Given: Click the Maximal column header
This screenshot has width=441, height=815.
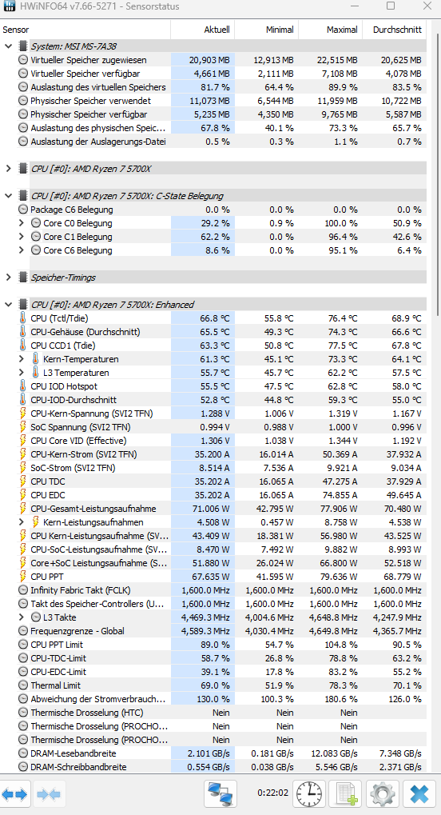Looking at the screenshot, I should click(331, 30).
